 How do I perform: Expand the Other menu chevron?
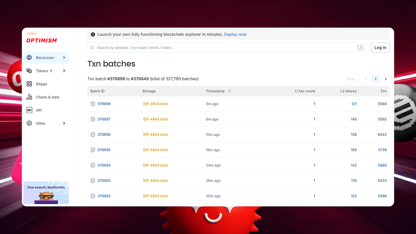[x=64, y=123]
